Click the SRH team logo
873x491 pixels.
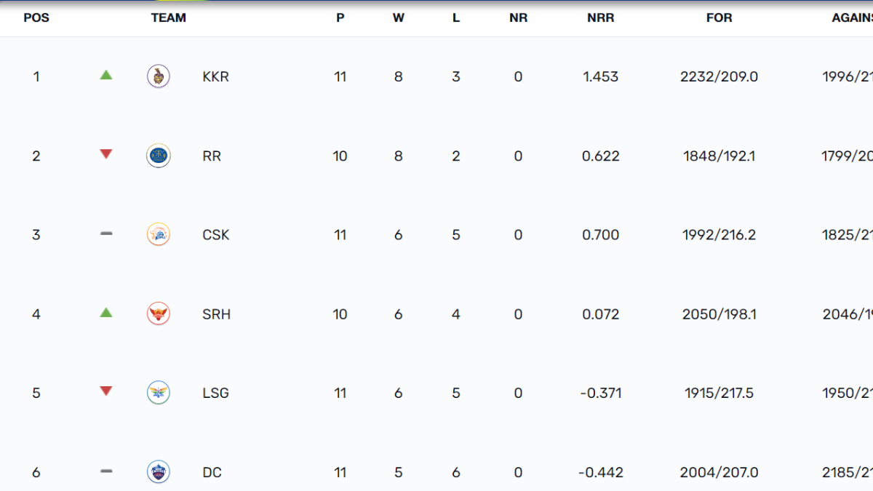159,314
